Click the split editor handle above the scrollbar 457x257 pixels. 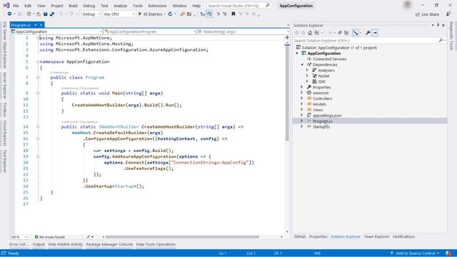click(287, 37)
